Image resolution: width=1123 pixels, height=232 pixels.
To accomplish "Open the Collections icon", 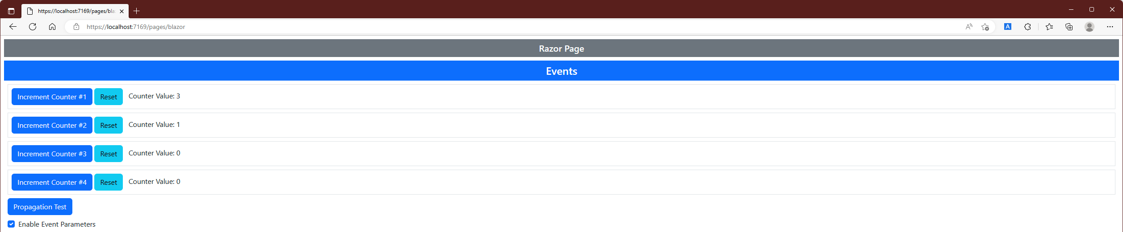I will point(1069,27).
